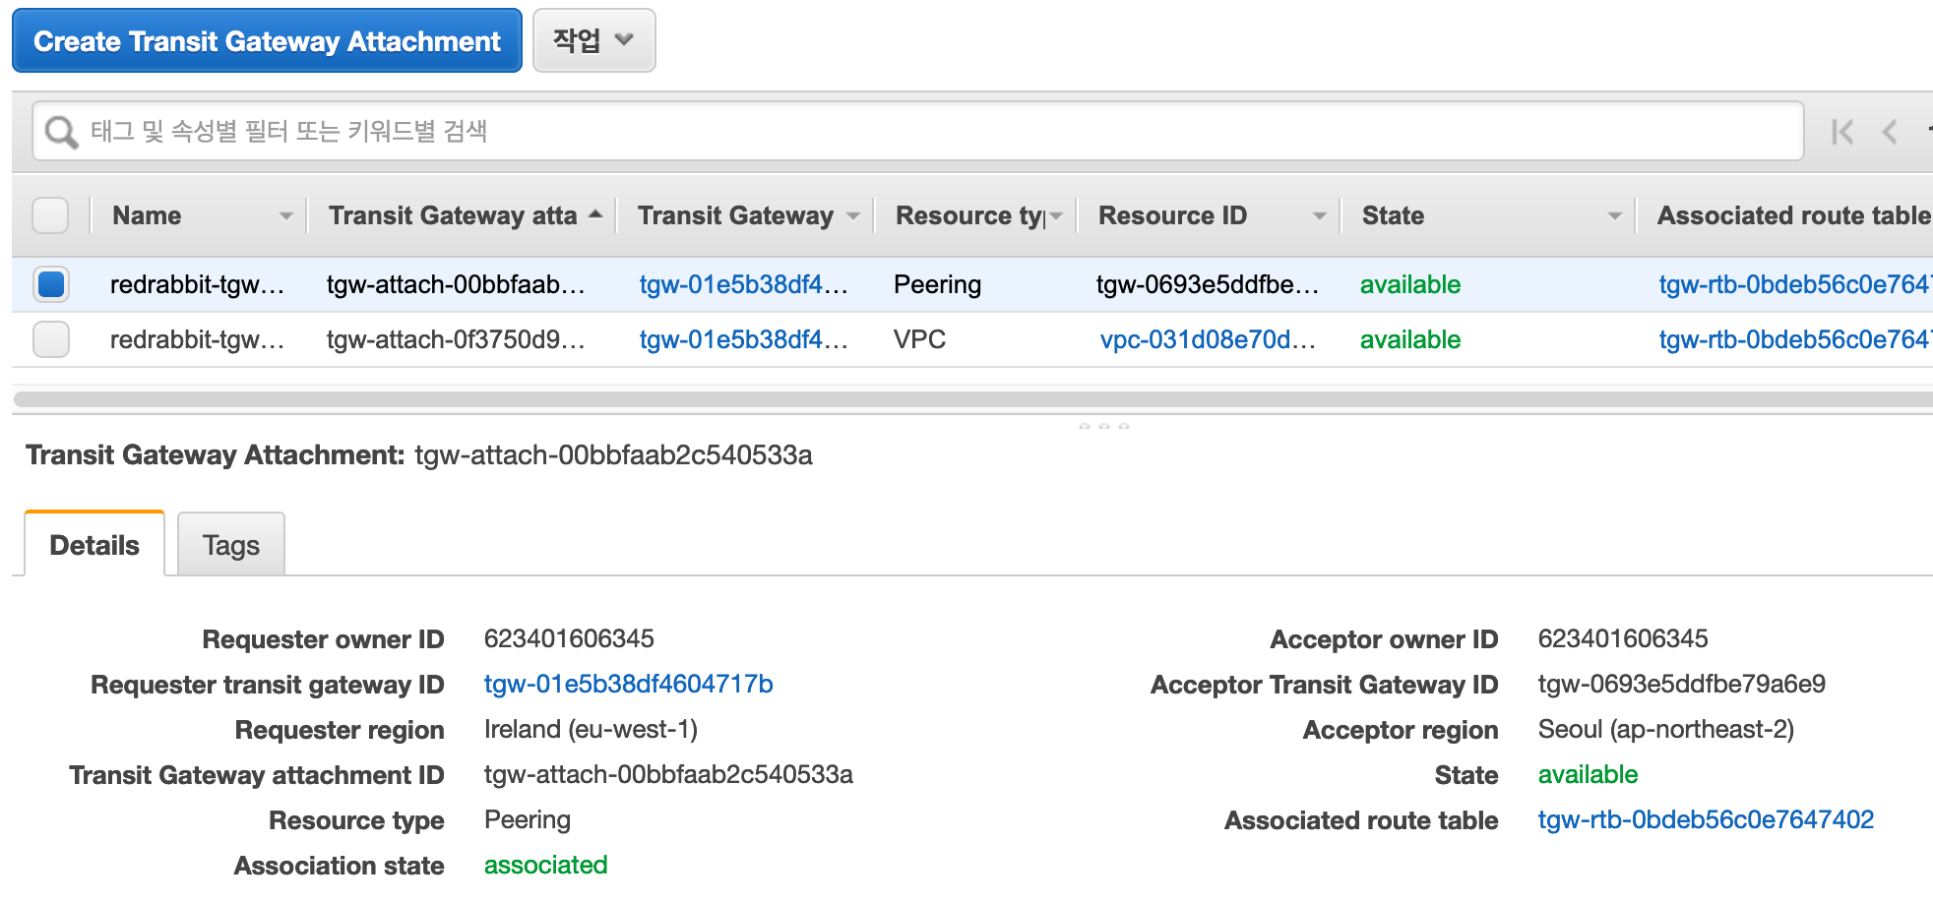Open tgw-01e5b38df4 link in Peering row

coord(743,284)
